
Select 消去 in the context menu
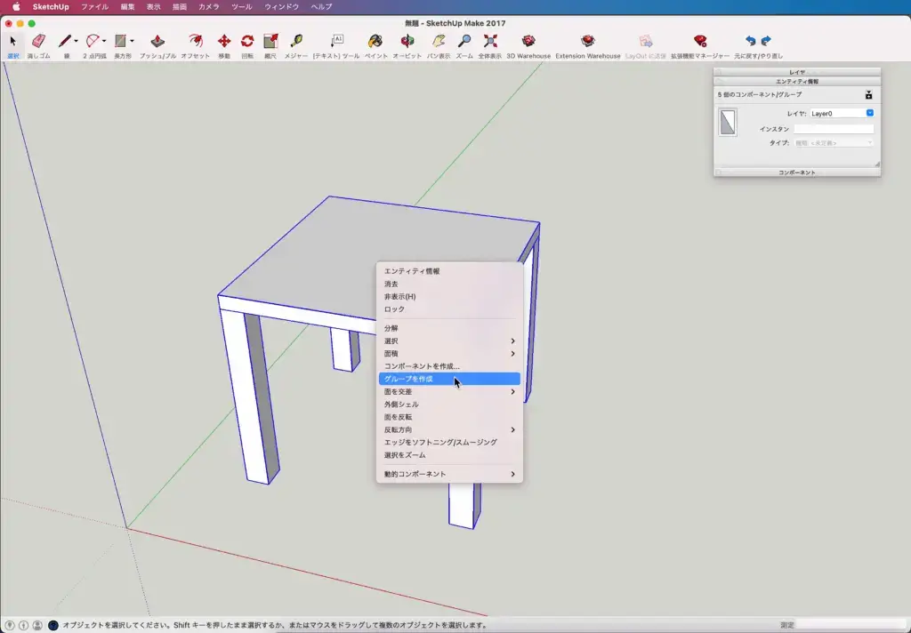(x=449, y=284)
